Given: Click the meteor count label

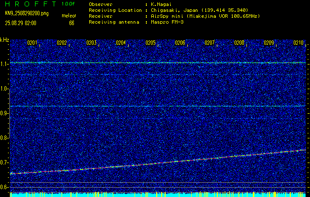Looking at the screenshot, I should tap(69, 16).
